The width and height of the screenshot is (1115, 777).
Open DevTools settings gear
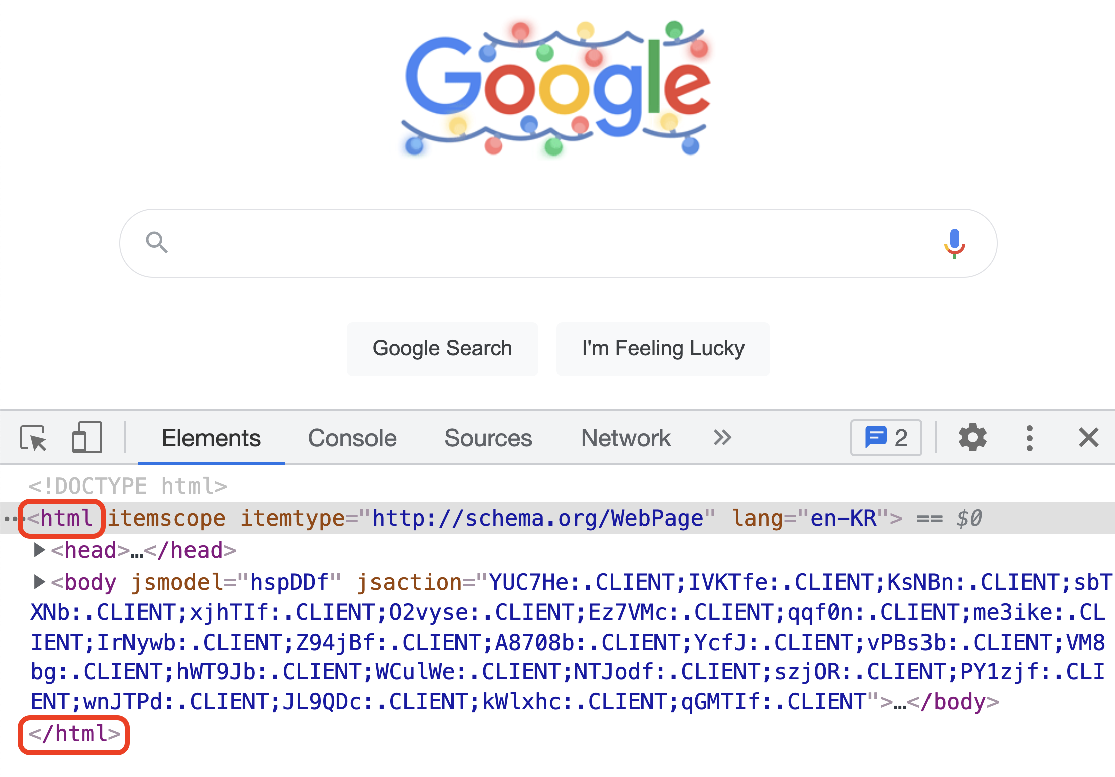(972, 438)
